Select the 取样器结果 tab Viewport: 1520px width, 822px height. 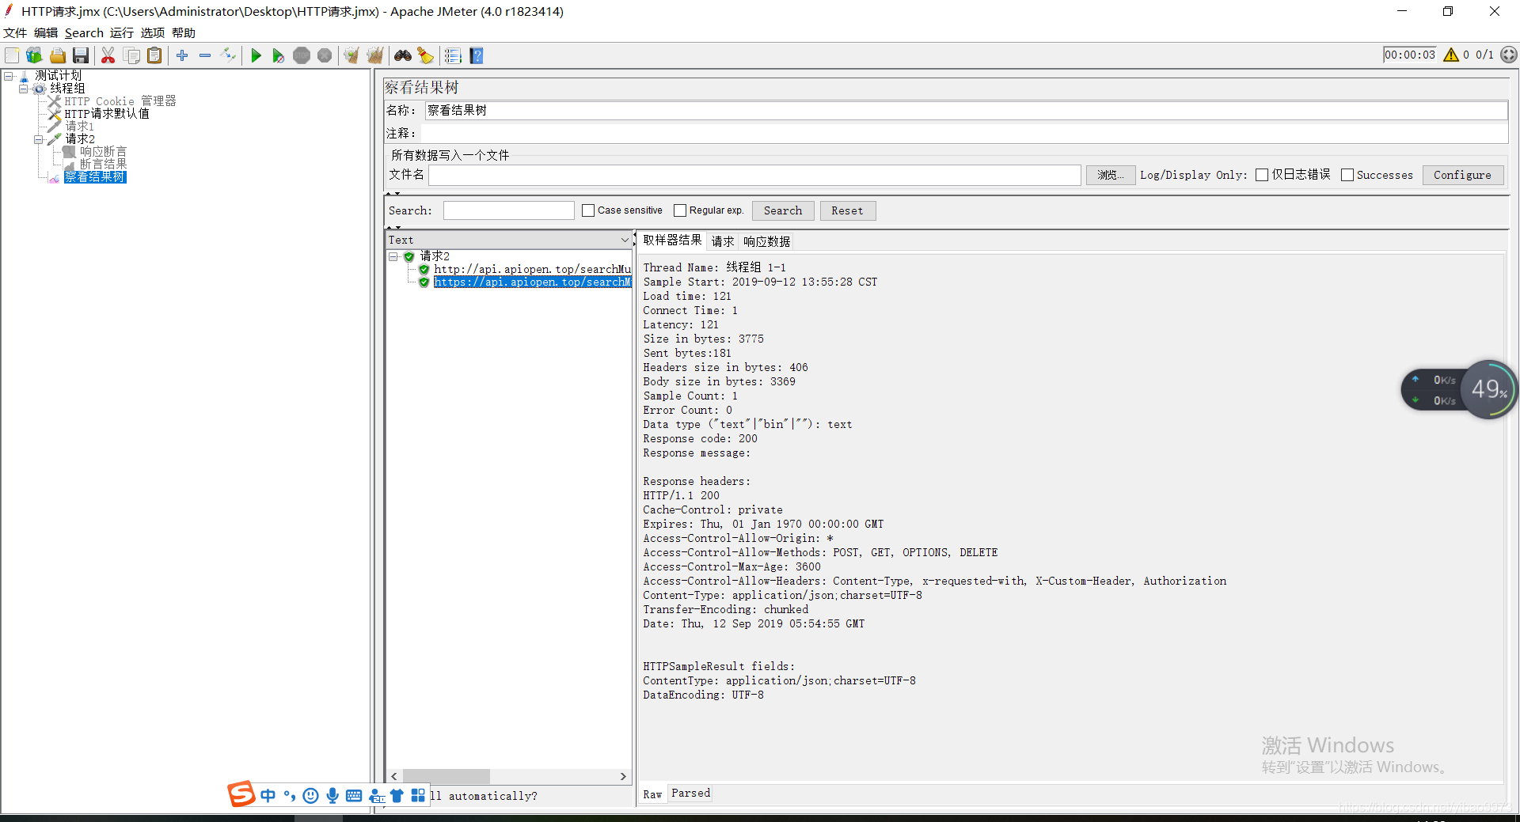tap(672, 241)
